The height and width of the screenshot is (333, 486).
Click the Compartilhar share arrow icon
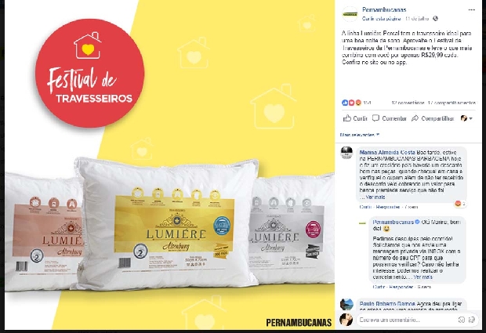coord(415,118)
